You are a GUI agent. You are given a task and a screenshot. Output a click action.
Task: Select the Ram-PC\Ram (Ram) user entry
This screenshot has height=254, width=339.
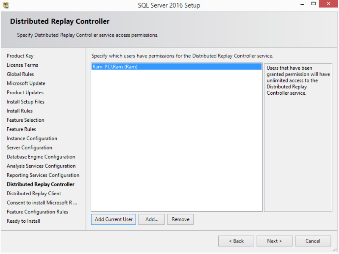tap(176, 67)
